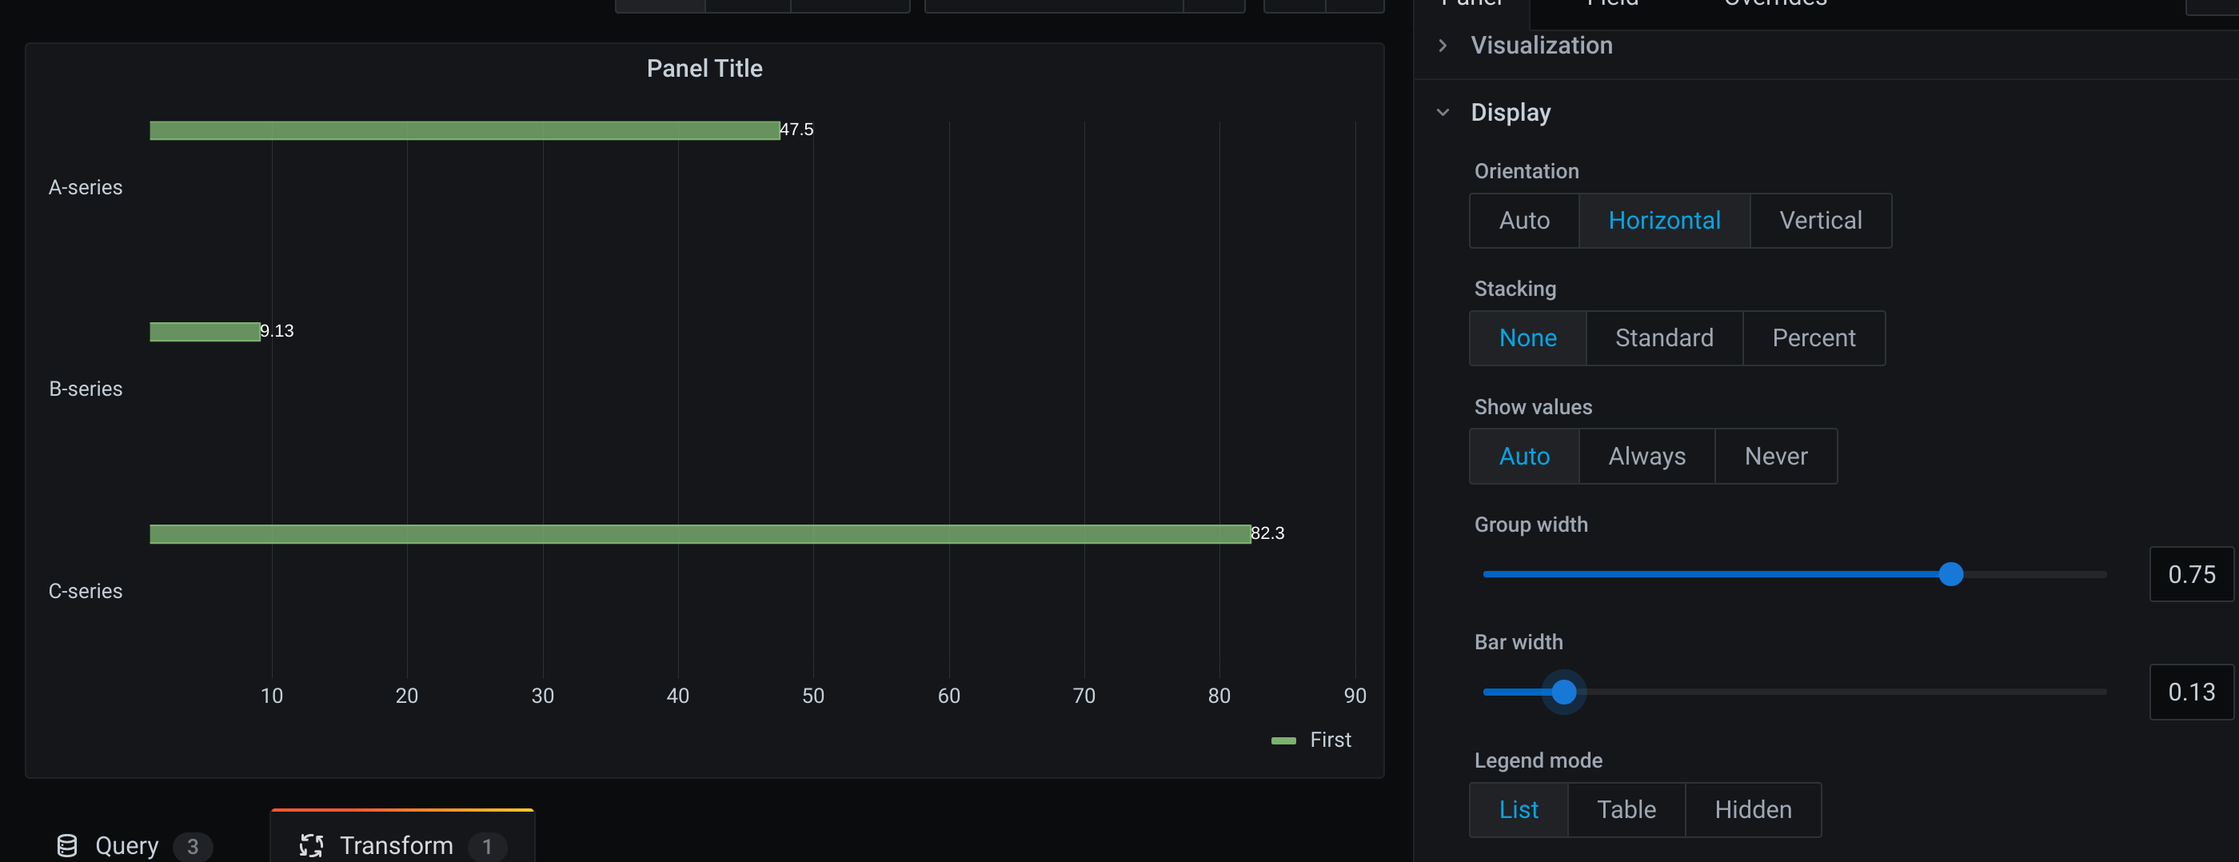Select Standard stacking

(x=1663, y=338)
